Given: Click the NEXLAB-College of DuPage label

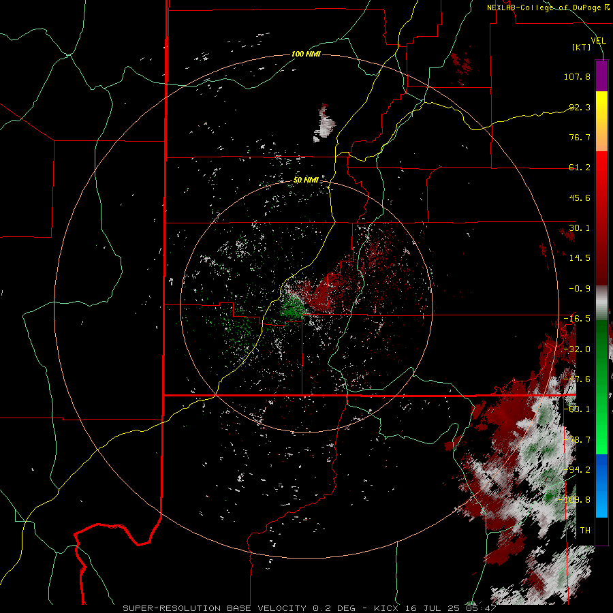Looking at the screenshot, I should 548,7.
